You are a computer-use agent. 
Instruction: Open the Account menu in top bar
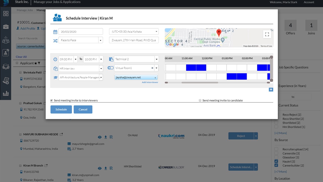309,2
